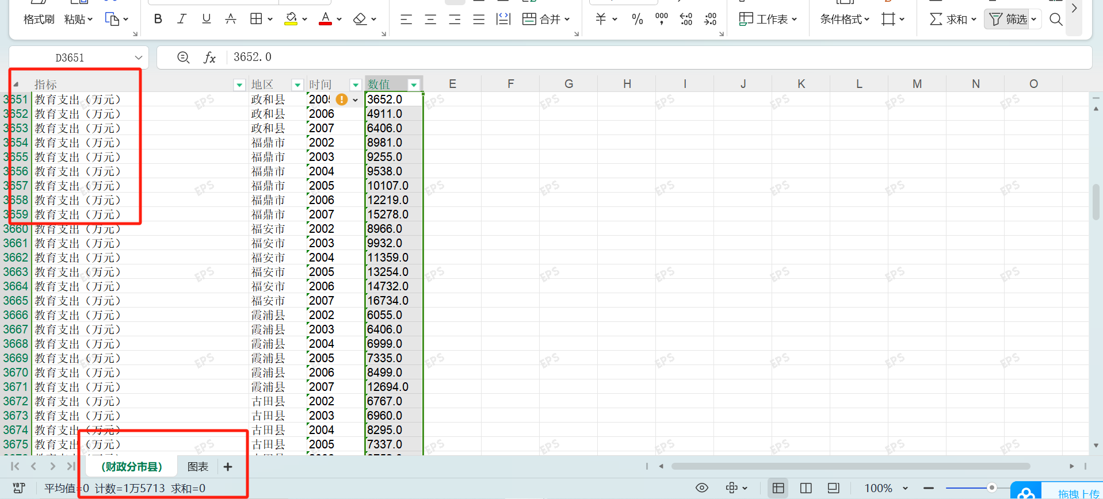The width and height of the screenshot is (1103, 499).
Task: Toggle strikethrough formatting
Action: pyautogui.click(x=231, y=19)
